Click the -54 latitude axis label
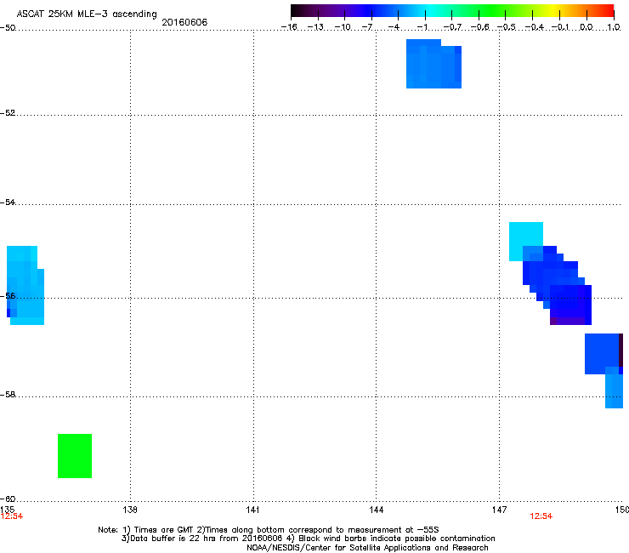Viewport: 629px width, 553px height. click(x=8, y=202)
